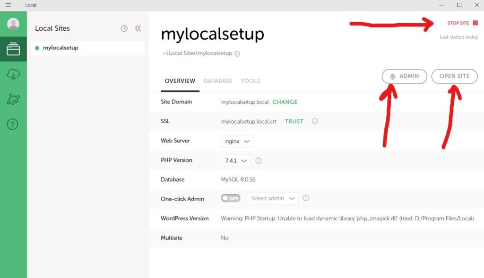Viewport: 484px width, 278px height.
Task: Open the help question mark icon
Action: 13,125
